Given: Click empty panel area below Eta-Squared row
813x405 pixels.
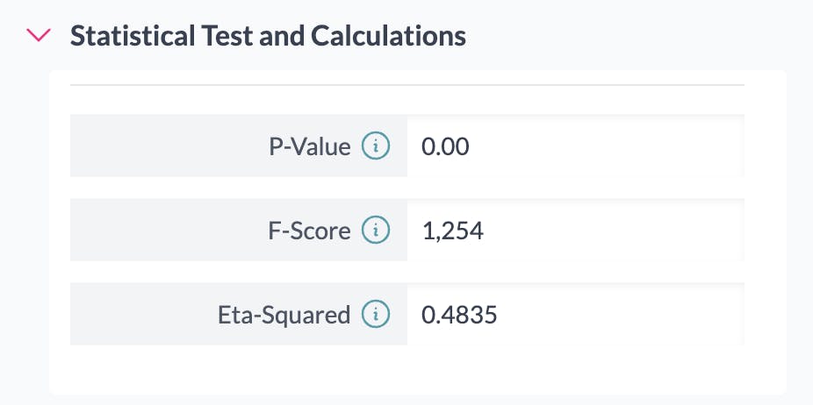Looking at the screenshot, I should click(406, 370).
